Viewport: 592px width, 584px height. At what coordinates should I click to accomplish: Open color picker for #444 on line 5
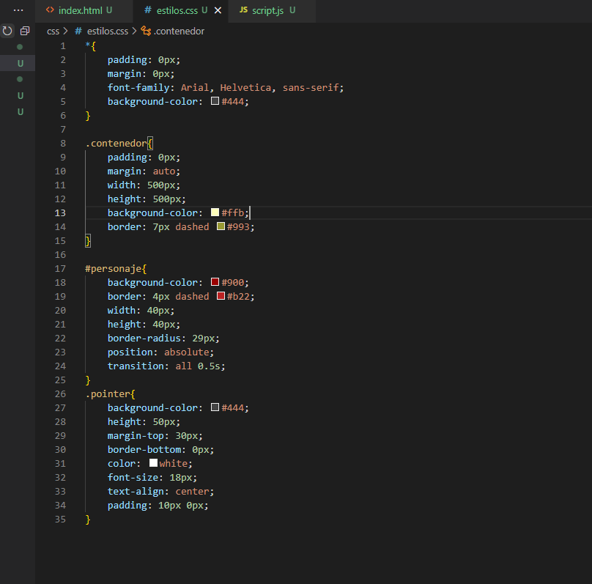click(215, 101)
